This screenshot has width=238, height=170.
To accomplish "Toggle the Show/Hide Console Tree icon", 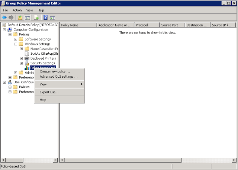I will click(28, 17).
